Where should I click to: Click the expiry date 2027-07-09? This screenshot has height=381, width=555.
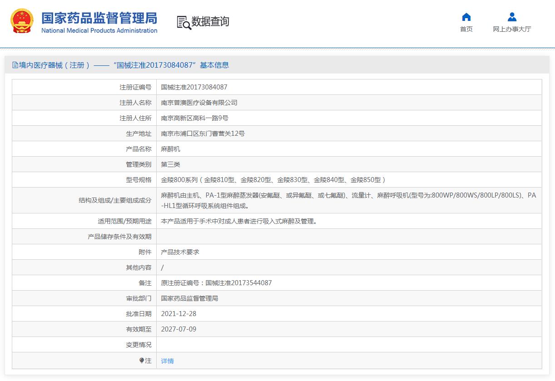pos(178,329)
